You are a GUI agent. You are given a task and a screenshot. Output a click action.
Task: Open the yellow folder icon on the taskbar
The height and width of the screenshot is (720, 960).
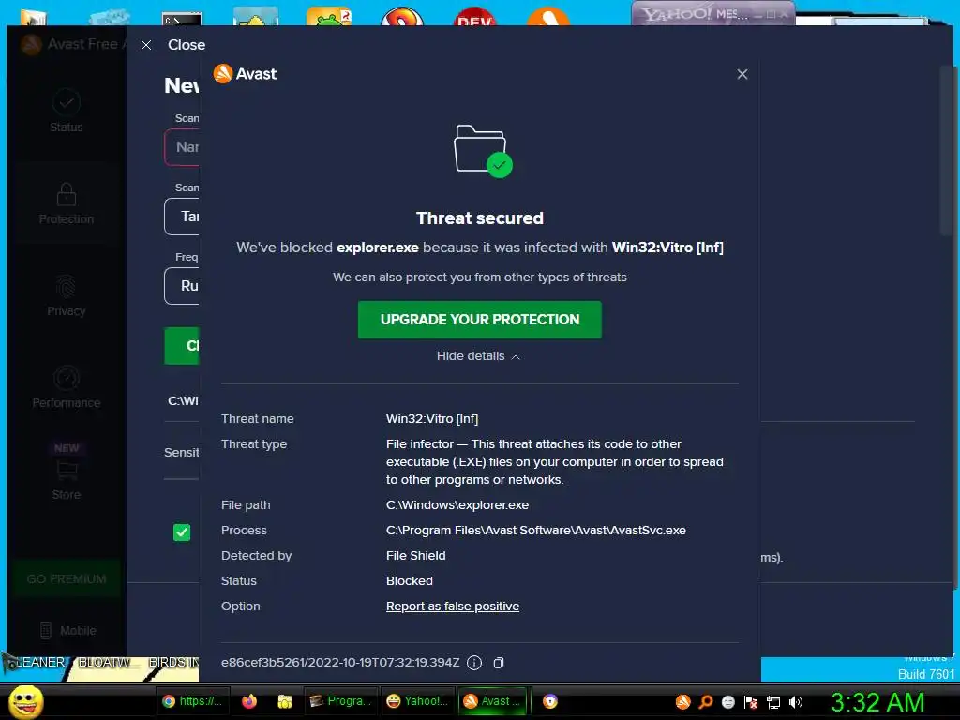(x=285, y=701)
